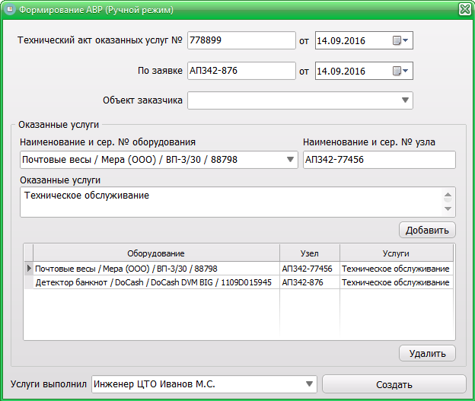Click the Узел column header
Viewport: 475px width, 401px height.
click(309, 253)
